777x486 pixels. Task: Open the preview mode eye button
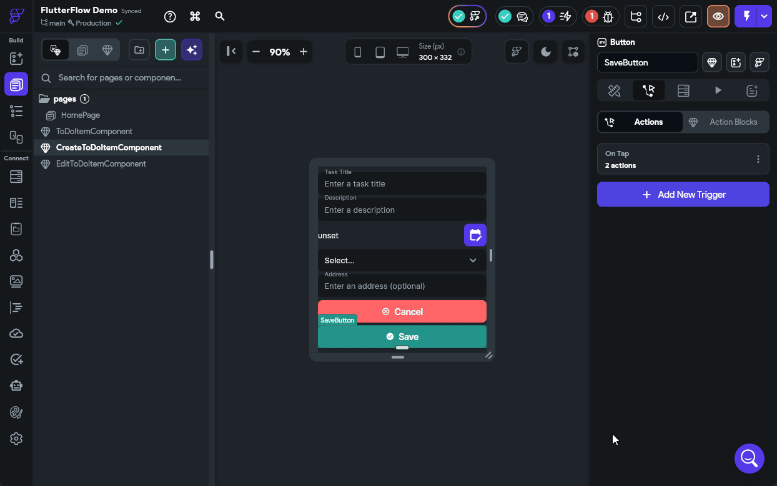click(718, 16)
